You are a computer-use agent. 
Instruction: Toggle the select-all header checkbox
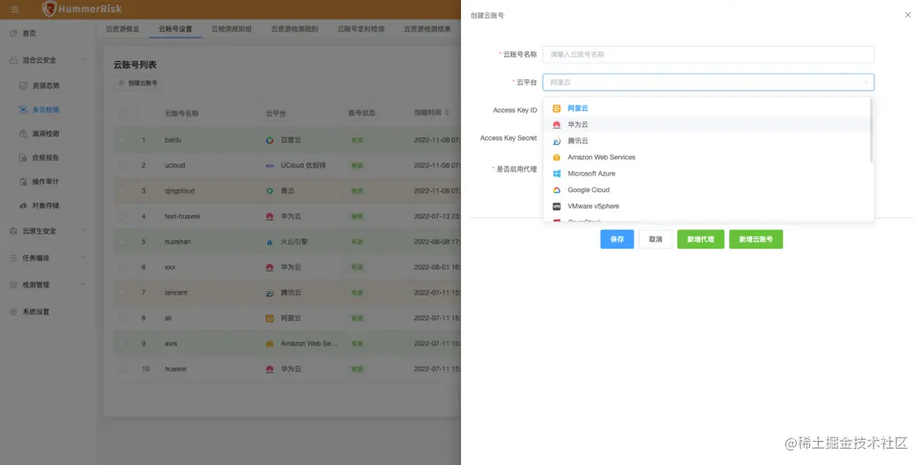click(122, 113)
